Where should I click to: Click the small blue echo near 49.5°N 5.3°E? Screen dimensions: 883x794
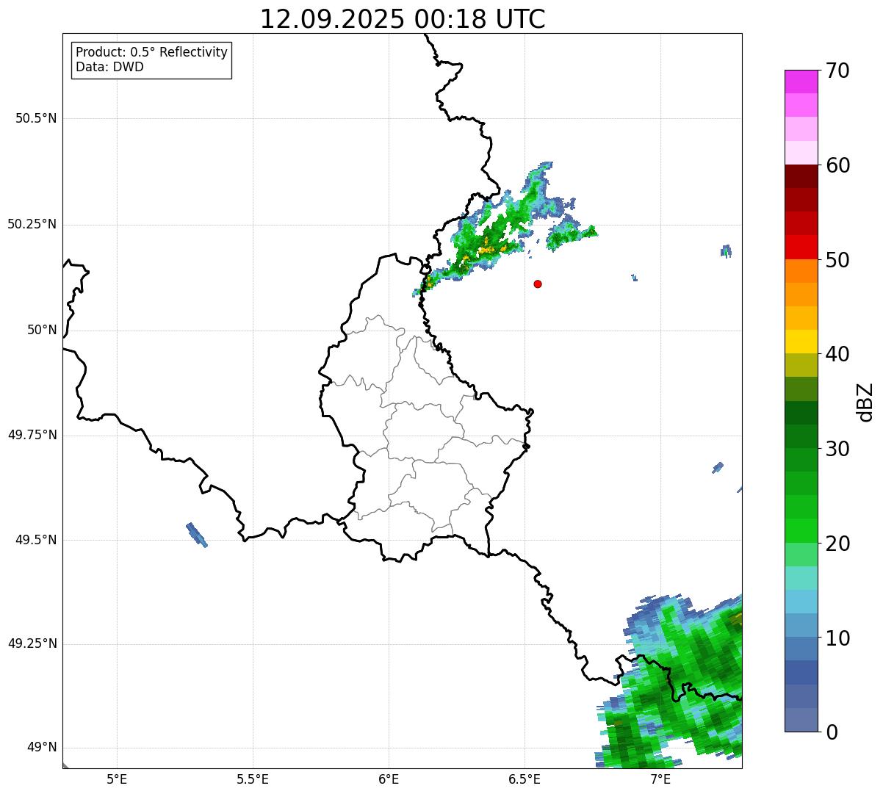click(197, 535)
